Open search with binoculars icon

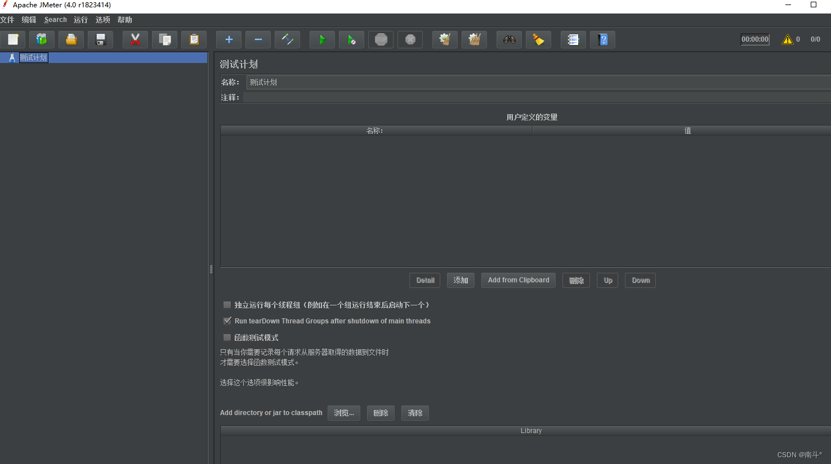coord(509,39)
